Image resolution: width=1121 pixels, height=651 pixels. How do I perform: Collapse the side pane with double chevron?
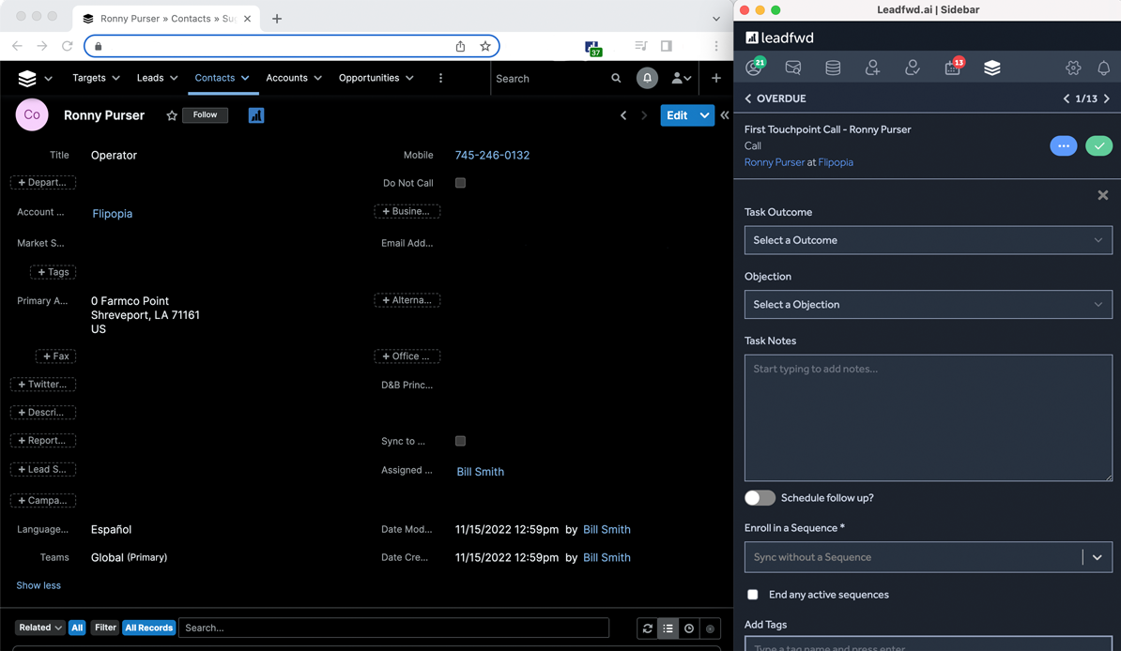pos(724,115)
